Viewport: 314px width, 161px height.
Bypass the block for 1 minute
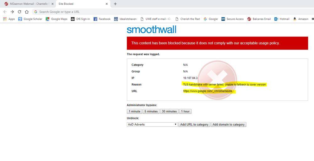[134, 111]
